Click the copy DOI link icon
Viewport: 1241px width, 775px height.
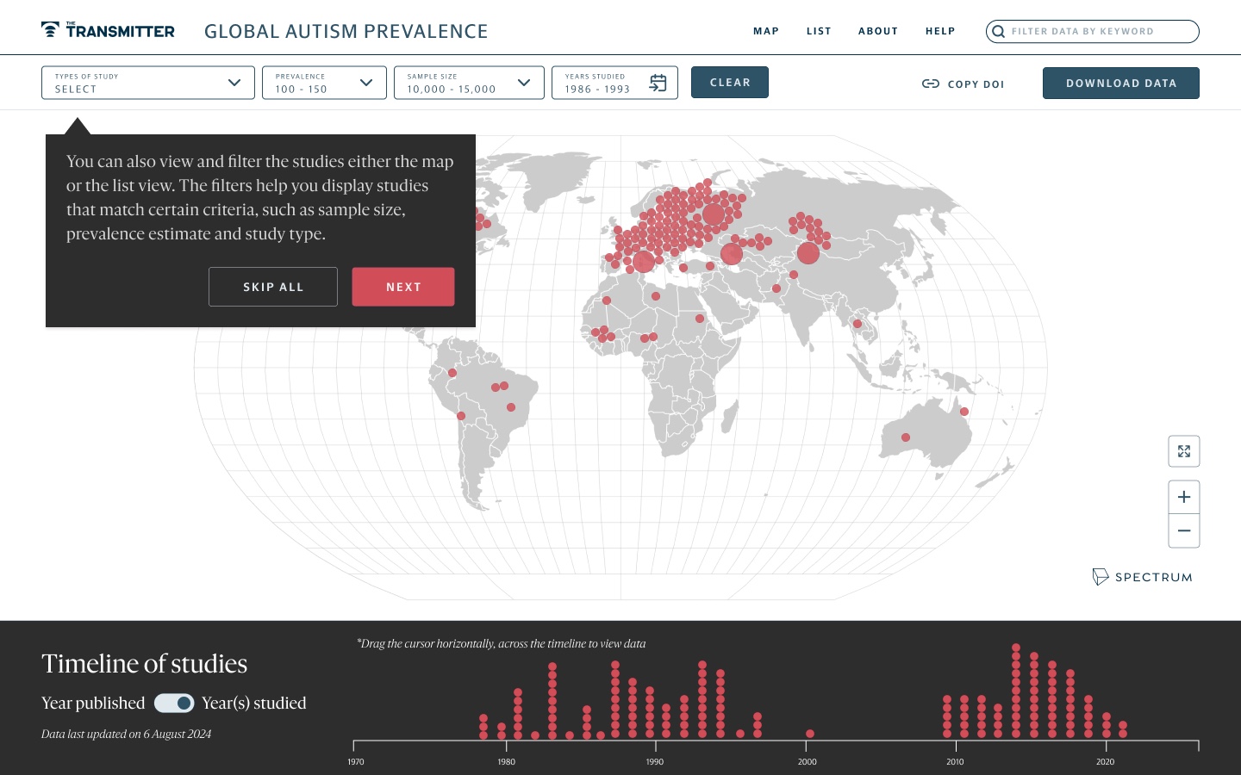tap(931, 84)
